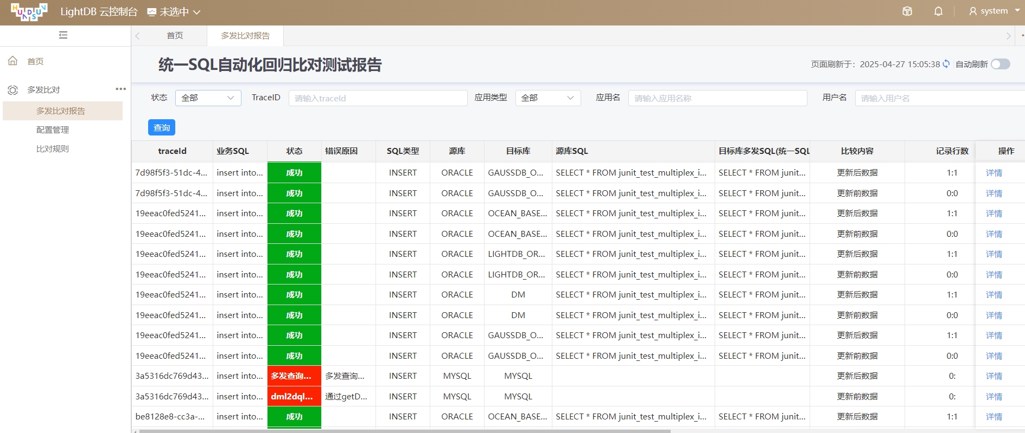The height and width of the screenshot is (433, 1025).
Task: Select 配置管理 in the sidebar
Action: point(53,130)
